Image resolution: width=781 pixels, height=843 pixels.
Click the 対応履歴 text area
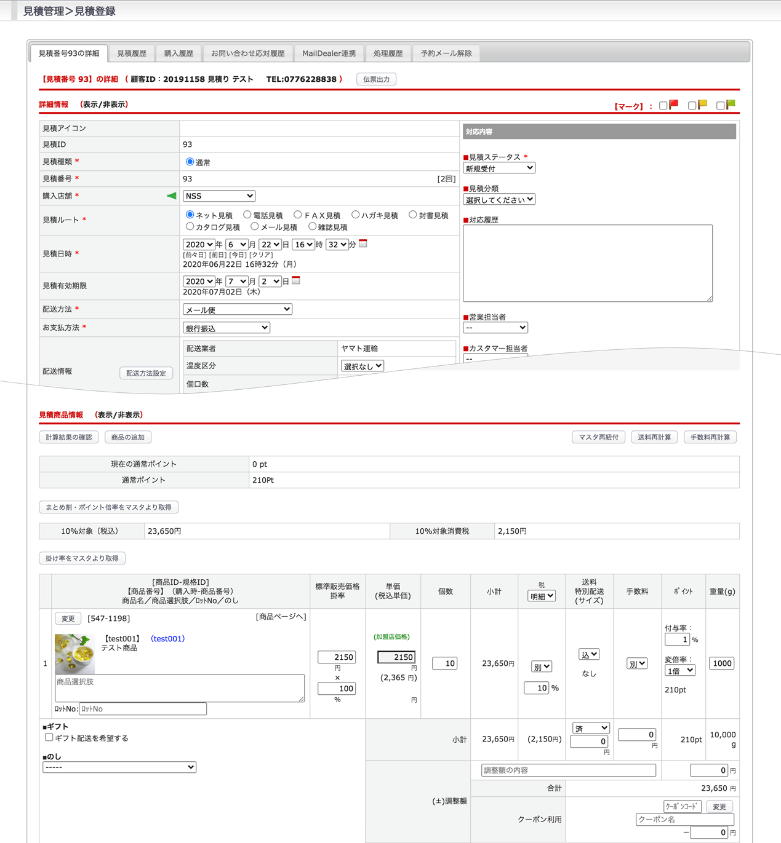[588, 263]
